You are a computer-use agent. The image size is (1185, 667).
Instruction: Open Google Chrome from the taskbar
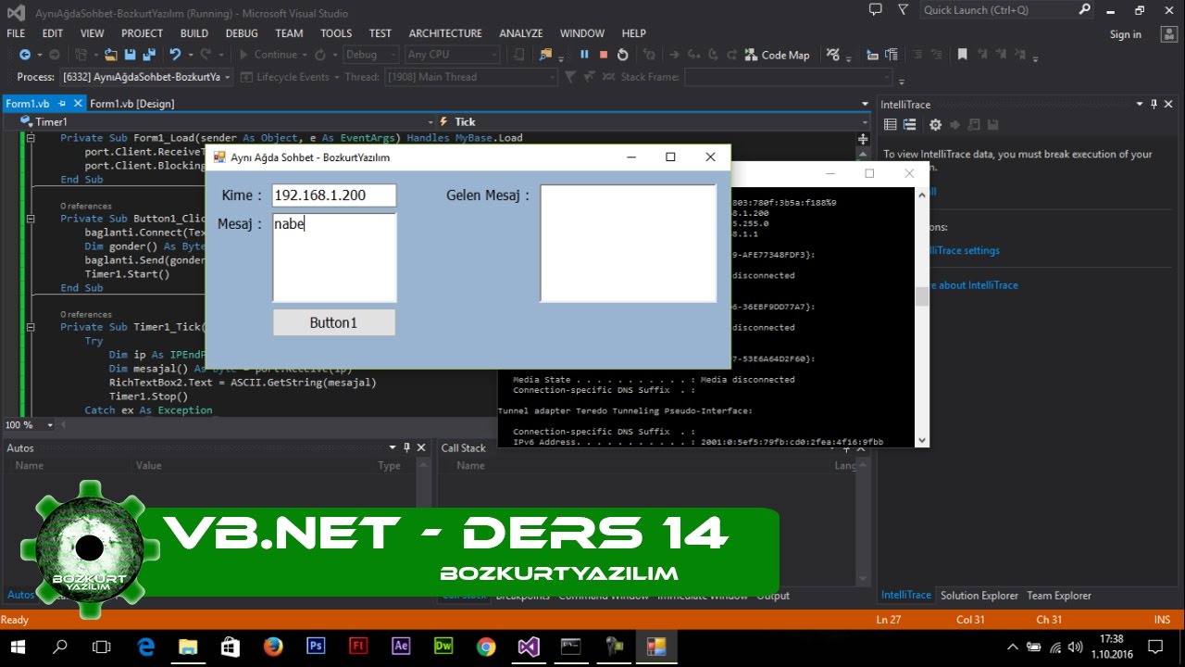[x=486, y=647]
